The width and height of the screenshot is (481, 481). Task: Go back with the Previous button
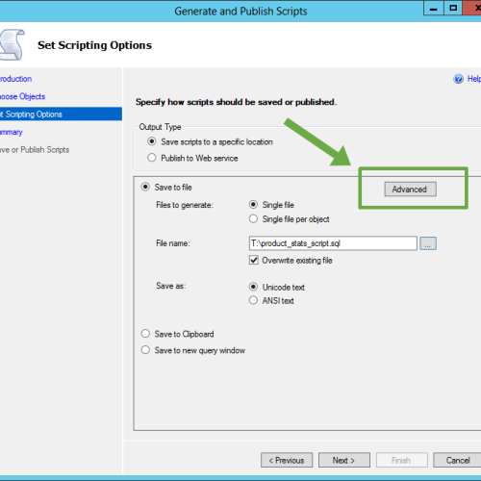287,460
